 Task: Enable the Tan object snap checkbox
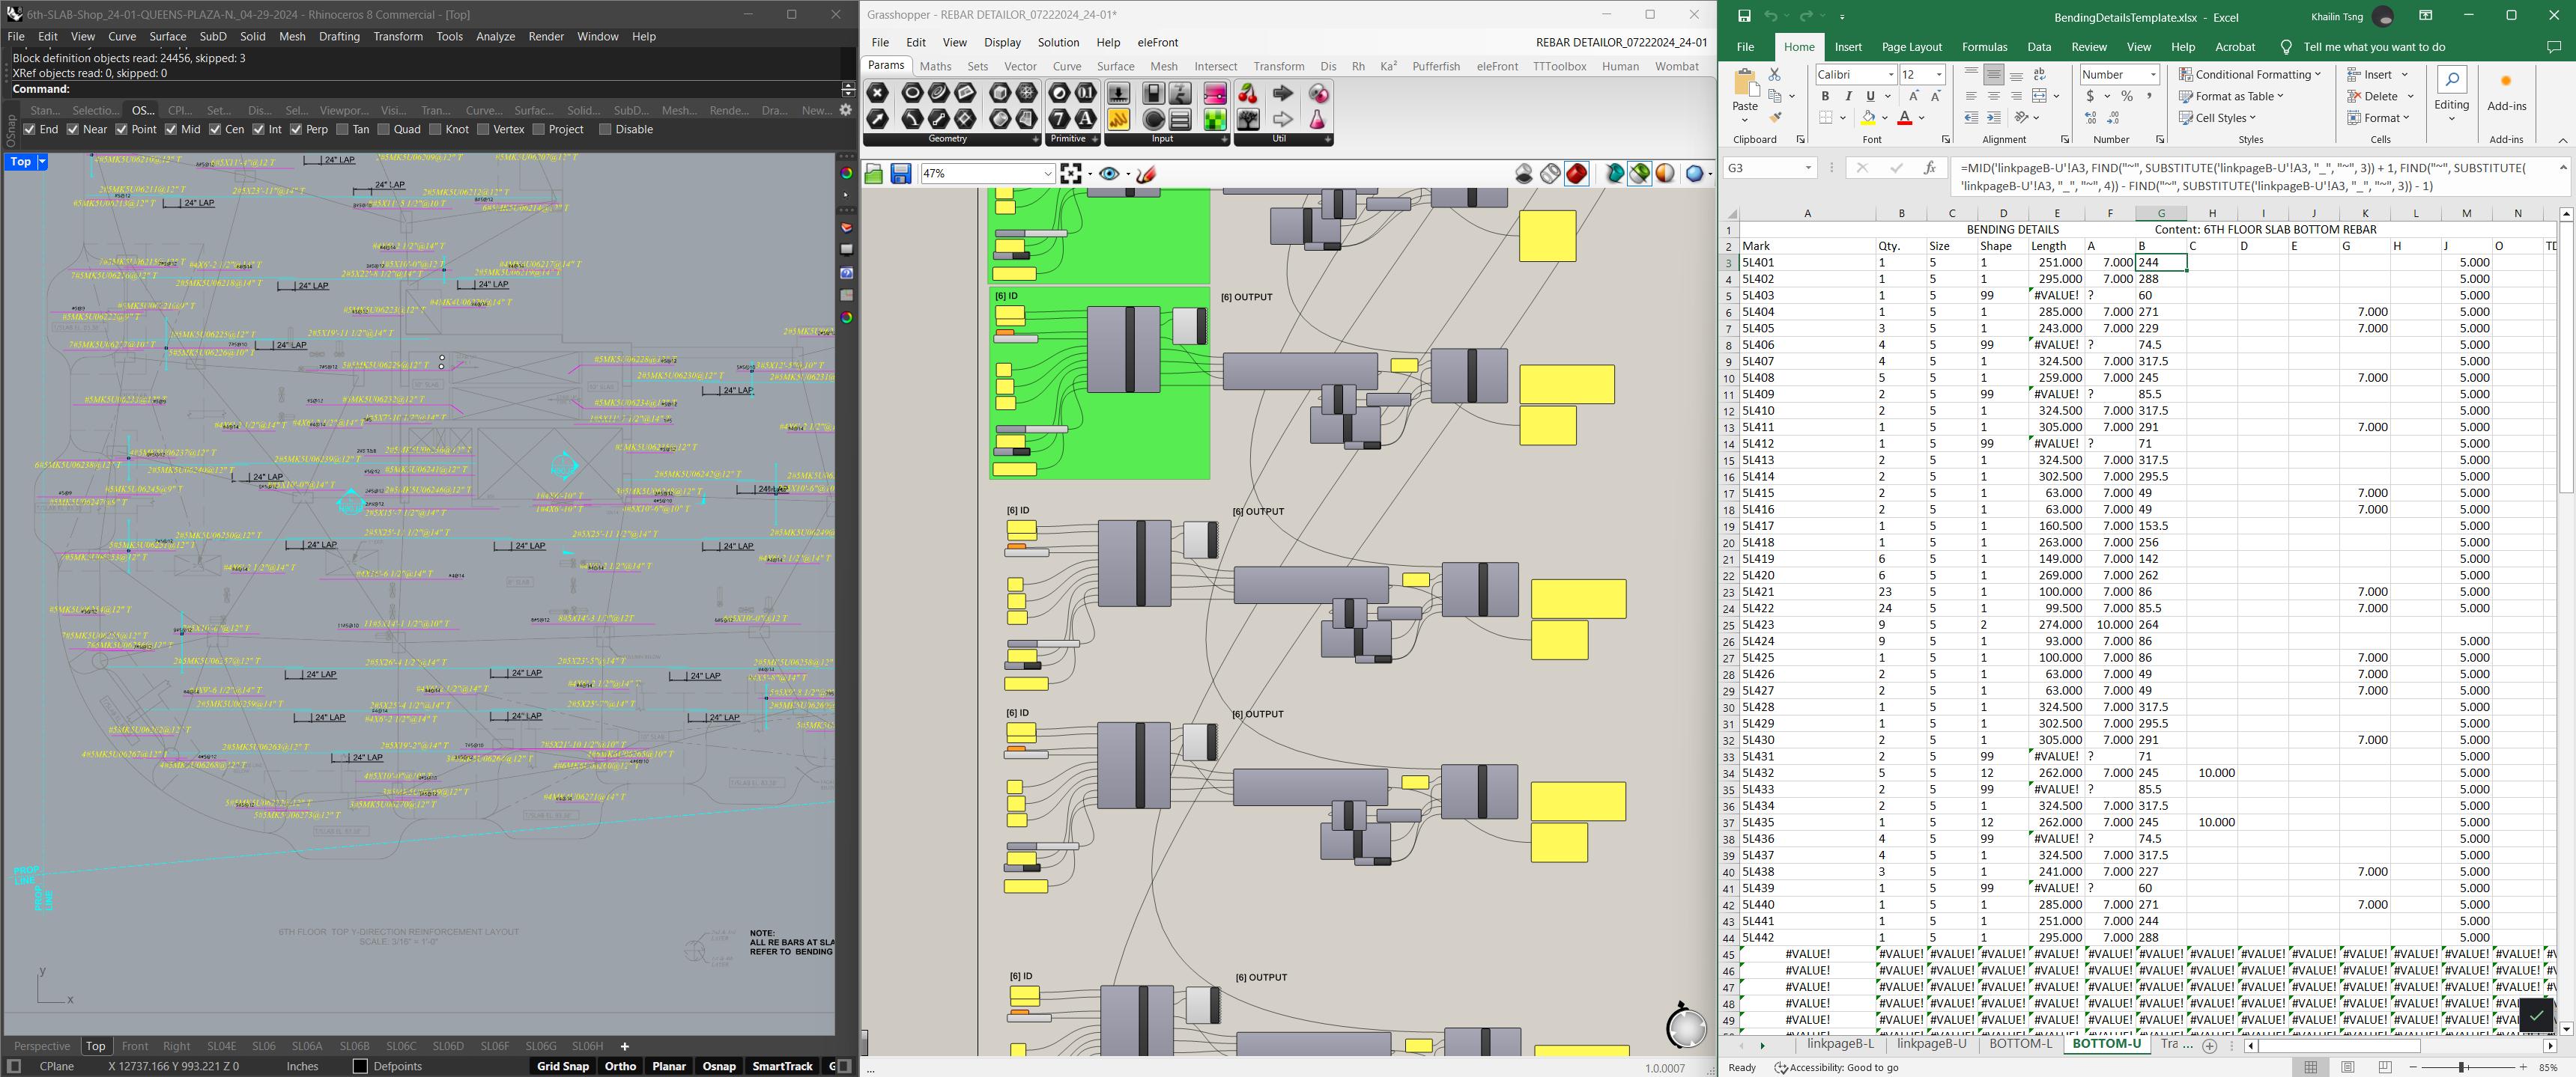tap(342, 129)
